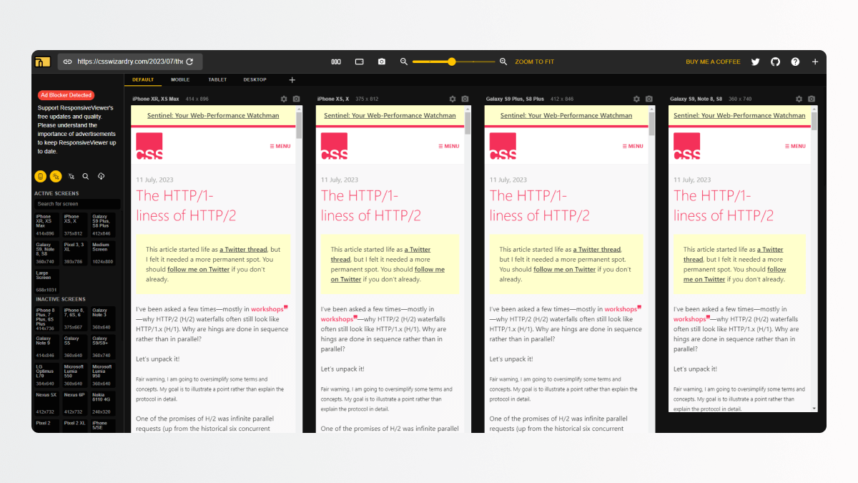Capture screenshot of Galaxy S9 Plus viewport
The height and width of the screenshot is (483, 858).
point(649,99)
